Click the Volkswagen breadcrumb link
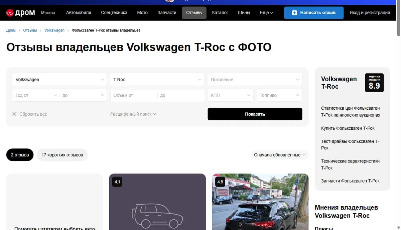Viewport: 401px width, 230px height. pyautogui.click(x=54, y=30)
